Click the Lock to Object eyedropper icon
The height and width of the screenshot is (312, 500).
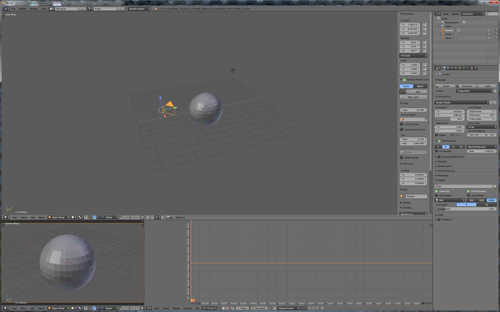pyautogui.click(x=425, y=119)
